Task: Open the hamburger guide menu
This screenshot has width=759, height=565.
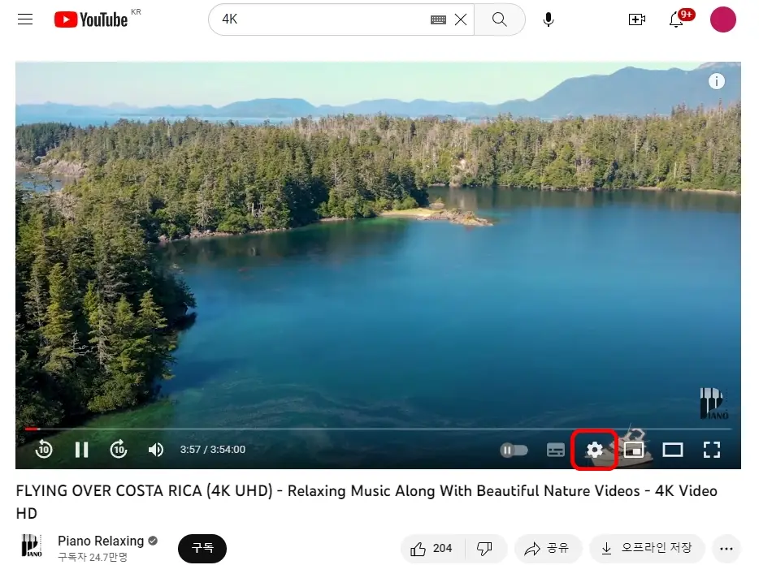Action: pyautogui.click(x=25, y=19)
